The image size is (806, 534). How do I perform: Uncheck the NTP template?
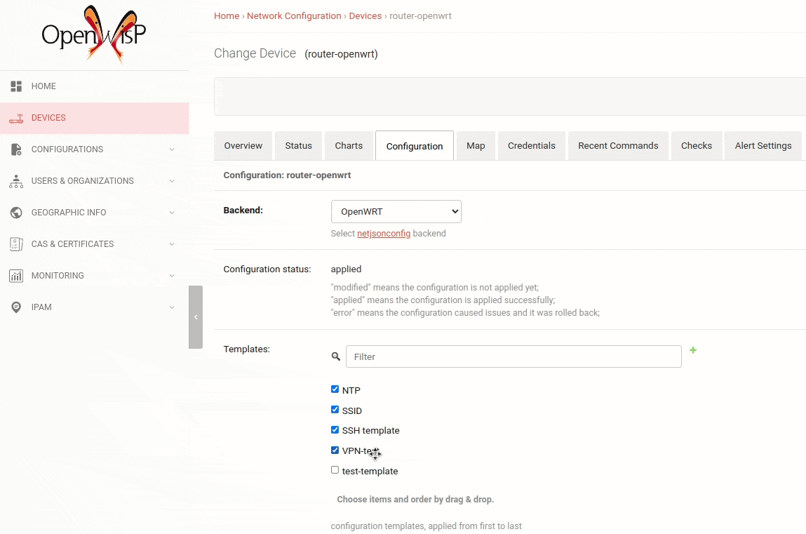(x=335, y=388)
